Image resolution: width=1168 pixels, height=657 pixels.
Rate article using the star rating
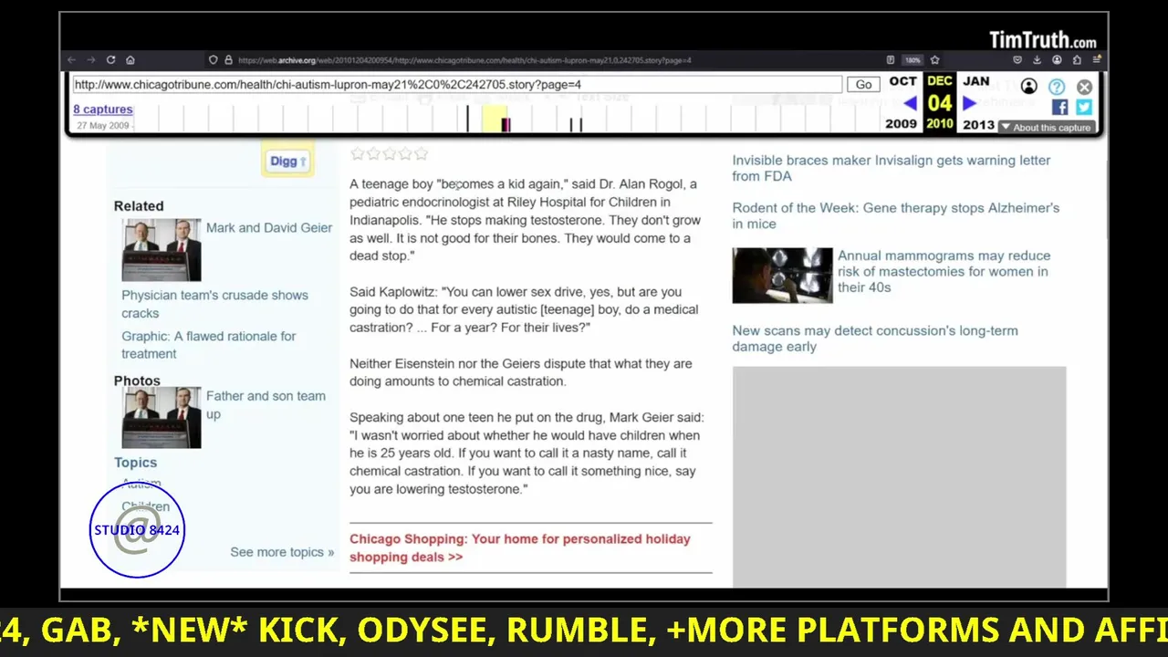pos(389,154)
